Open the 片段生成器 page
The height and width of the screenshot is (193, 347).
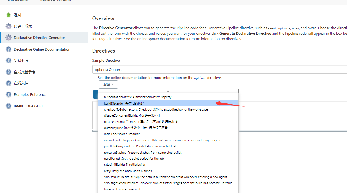(23, 26)
